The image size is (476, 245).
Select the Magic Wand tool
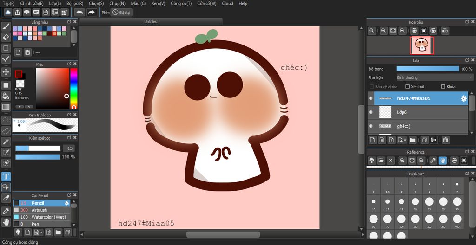pyautogui.click(x=6, y=142)
